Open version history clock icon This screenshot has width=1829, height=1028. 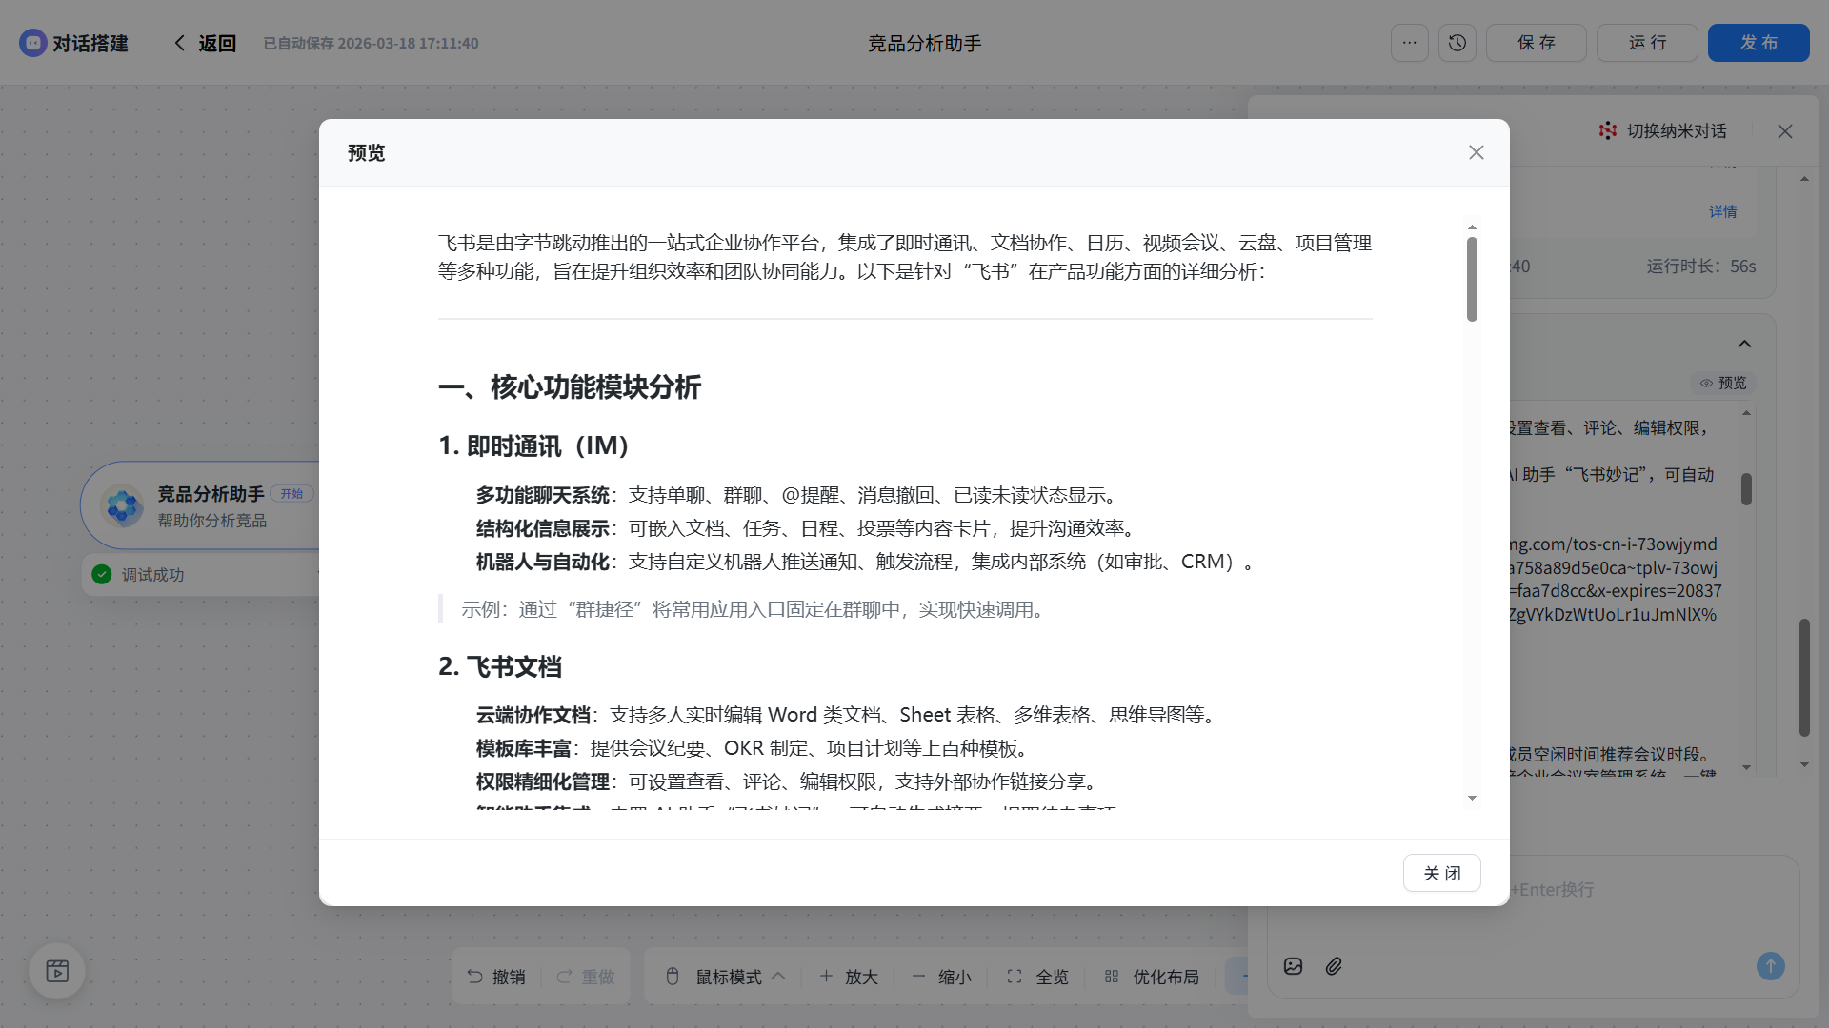tap(1457, 43)
